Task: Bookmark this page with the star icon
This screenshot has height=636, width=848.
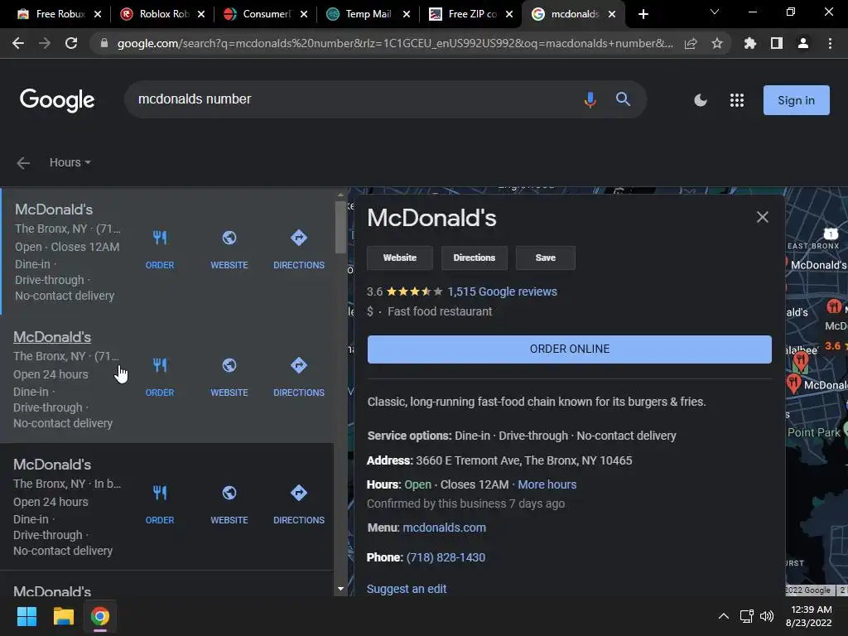Action: 717,43
